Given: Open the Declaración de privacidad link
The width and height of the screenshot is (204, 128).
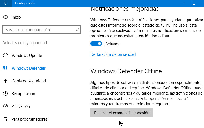Looking at the screenshot, I should [x=113, y=54].
